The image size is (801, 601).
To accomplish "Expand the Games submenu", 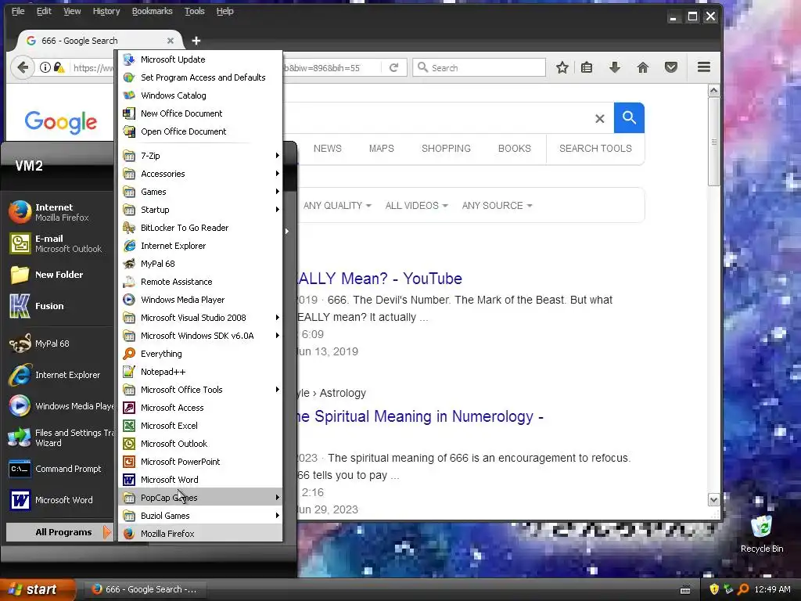I will click(199, 192).
